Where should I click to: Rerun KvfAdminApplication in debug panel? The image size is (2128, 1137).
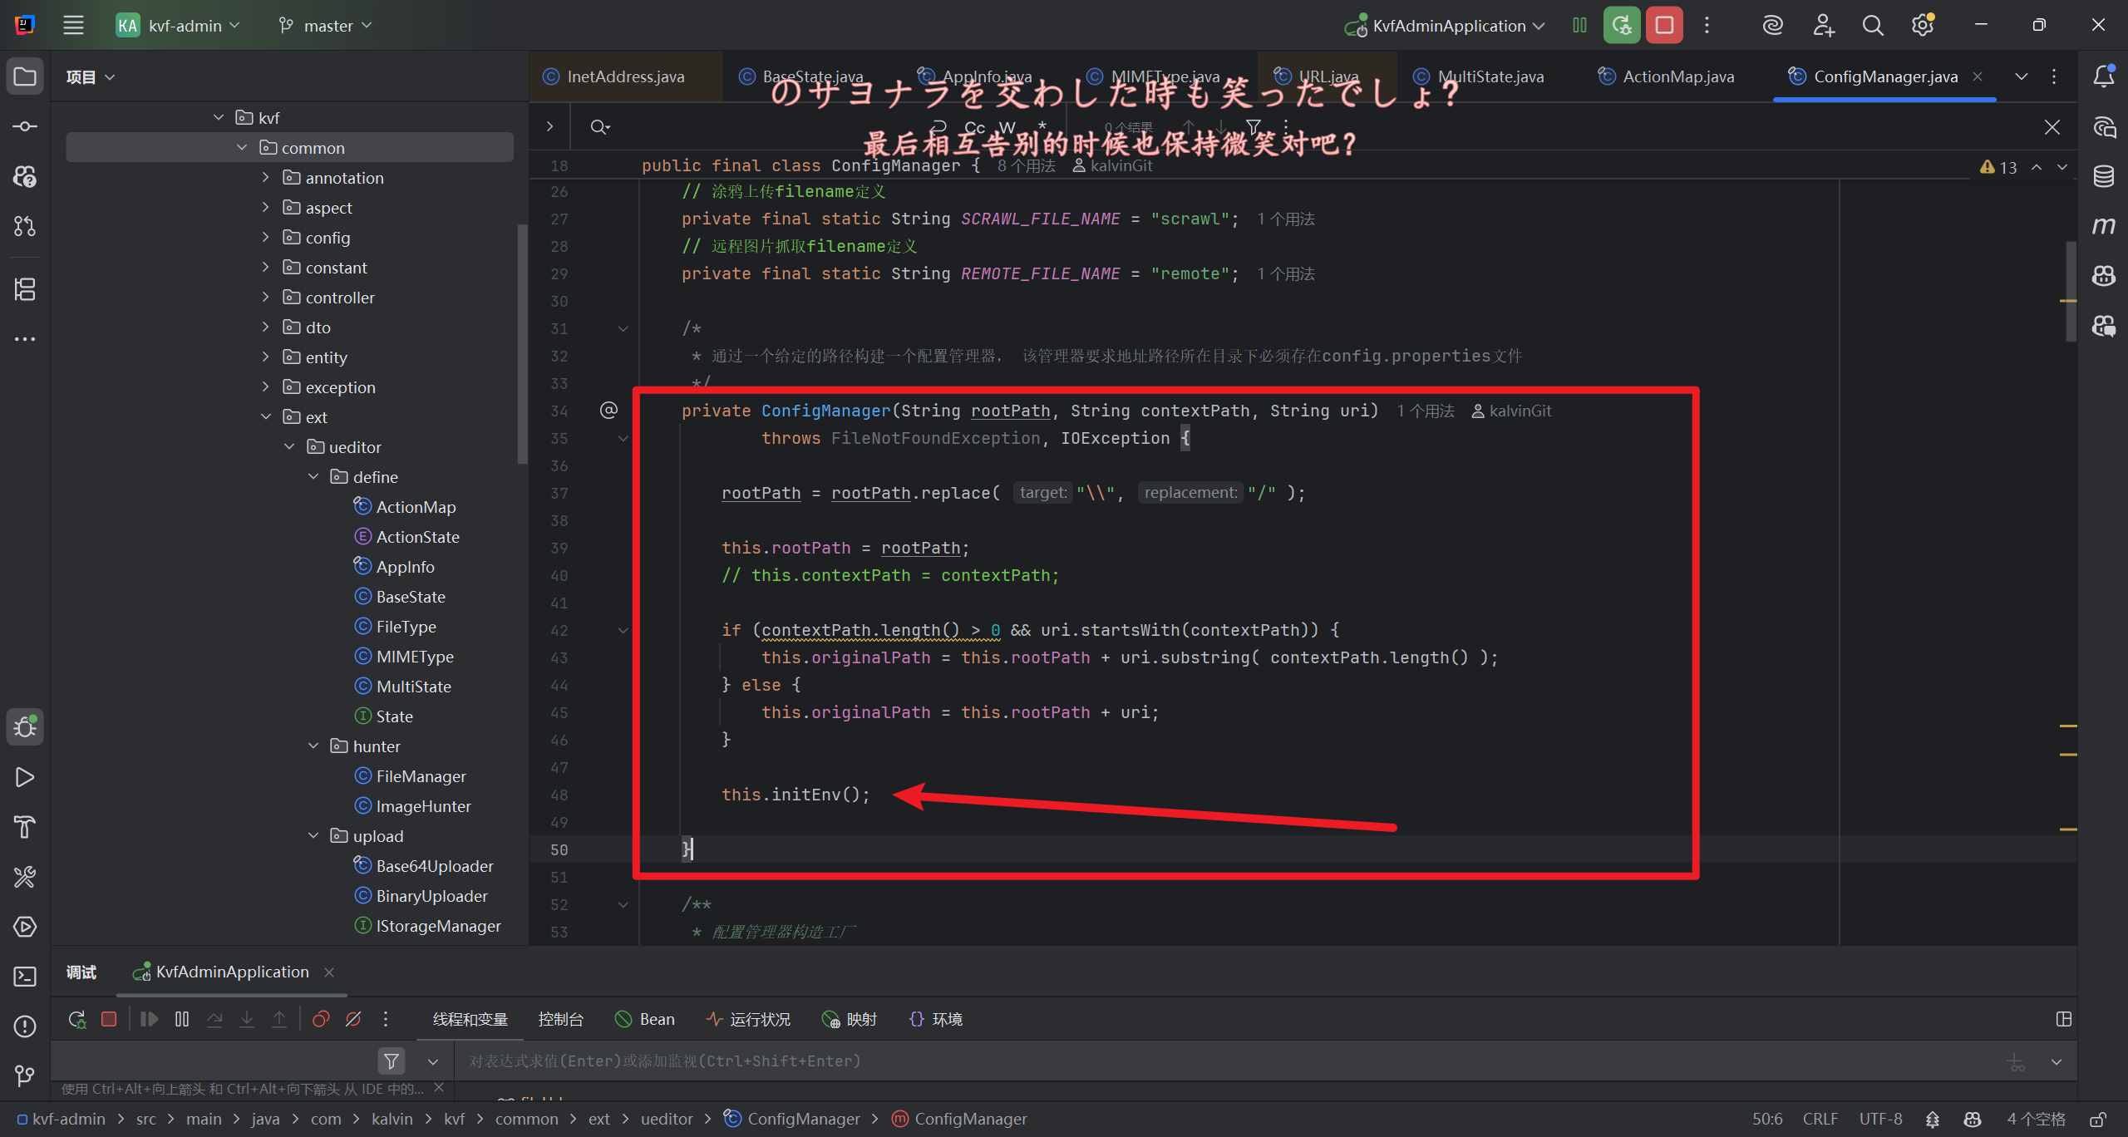(x=76, y=1019)
